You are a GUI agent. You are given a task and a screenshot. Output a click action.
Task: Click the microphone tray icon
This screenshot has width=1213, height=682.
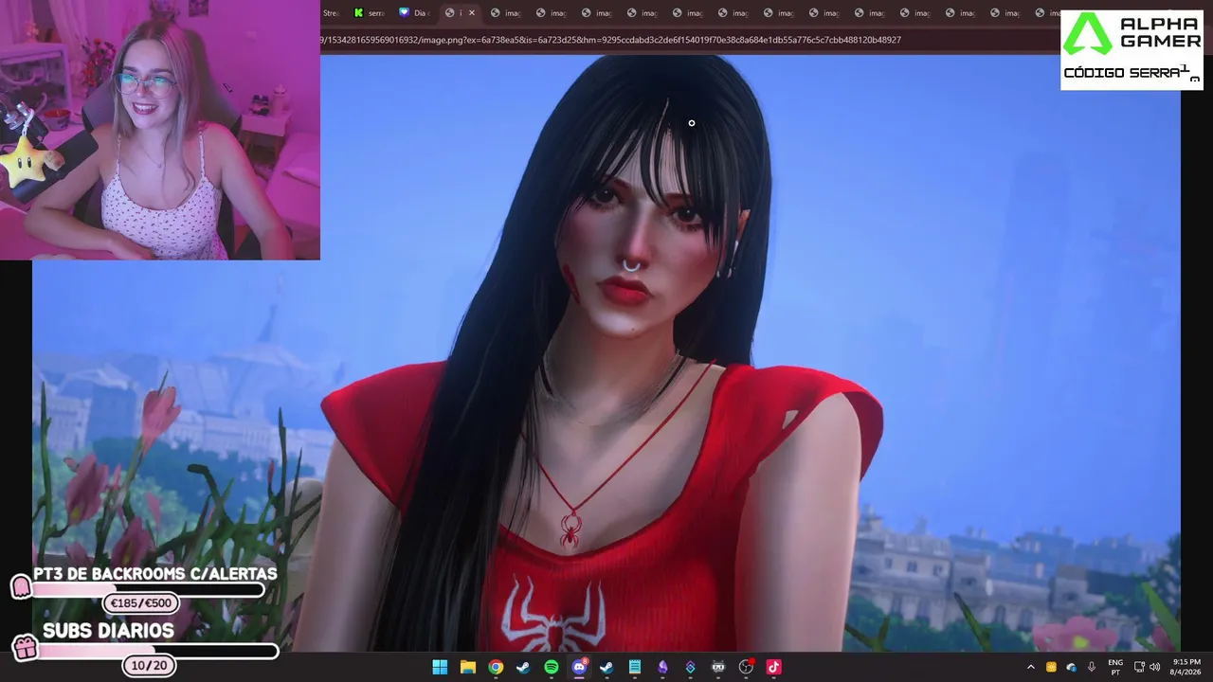[1092, 667]
